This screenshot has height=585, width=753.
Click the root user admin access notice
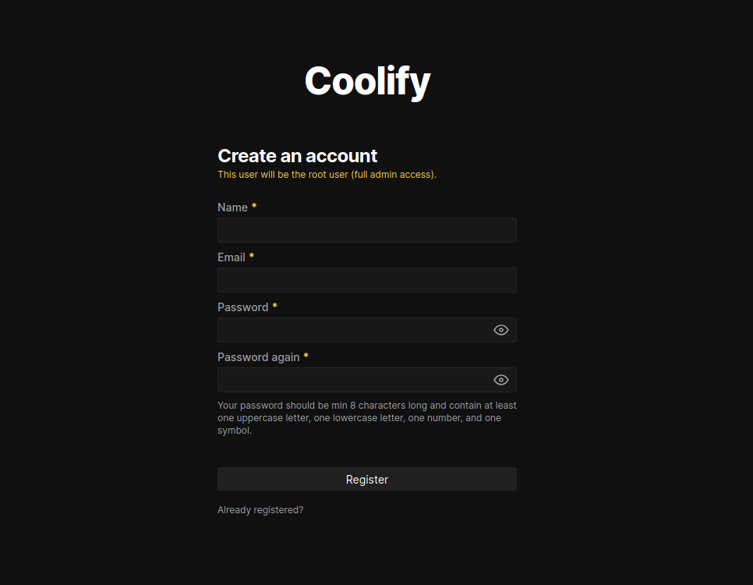(x=327, y=175)
